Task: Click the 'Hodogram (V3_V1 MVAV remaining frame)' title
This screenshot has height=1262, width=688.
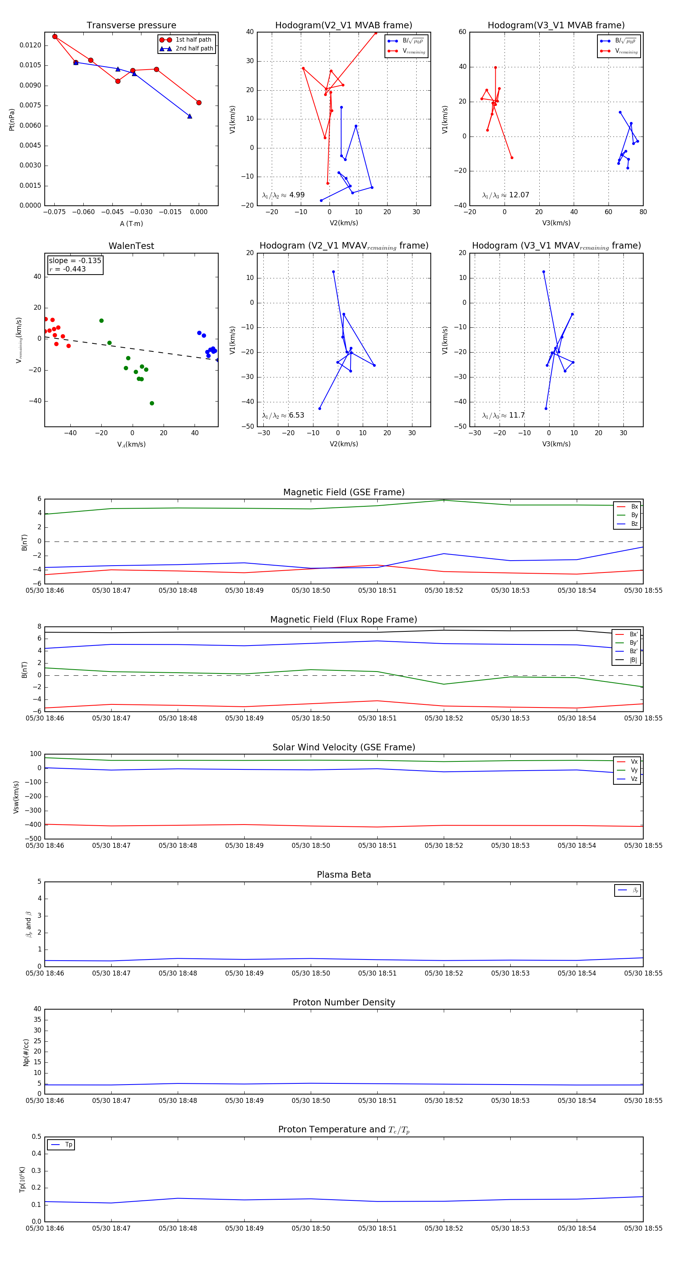Action: 556,246
